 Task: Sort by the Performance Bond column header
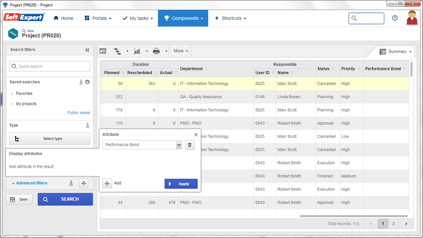pyautogui.click(x=385, y=69)
